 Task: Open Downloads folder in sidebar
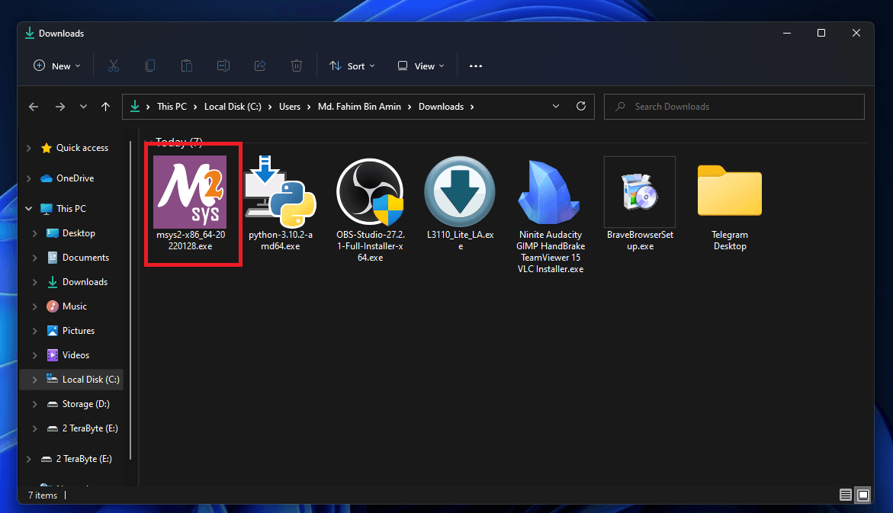pyautogui.click(x=77, y=282)
